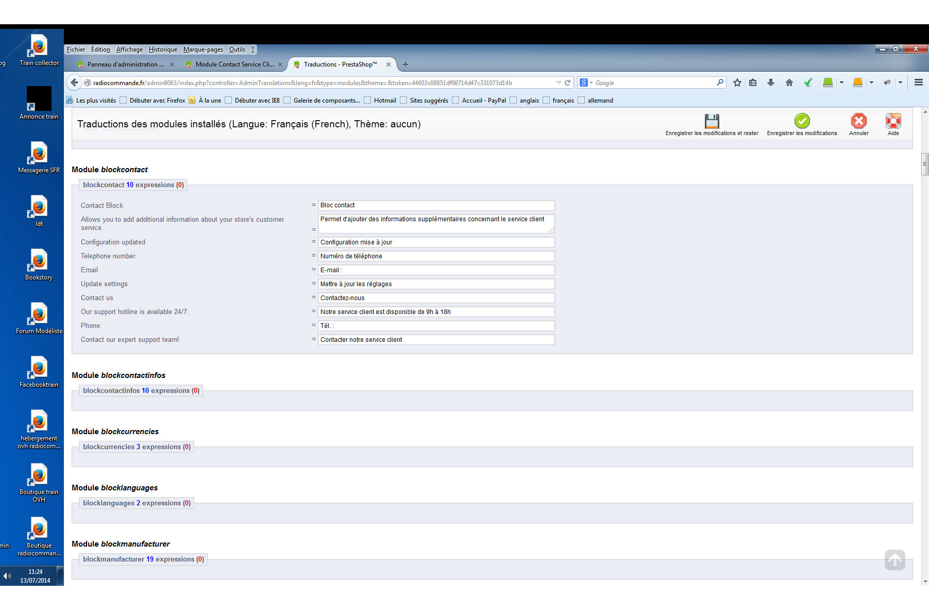This screenshot has width=929, height=593.
Task: Open the Affichage menu
Action: (x=129, y=50)
